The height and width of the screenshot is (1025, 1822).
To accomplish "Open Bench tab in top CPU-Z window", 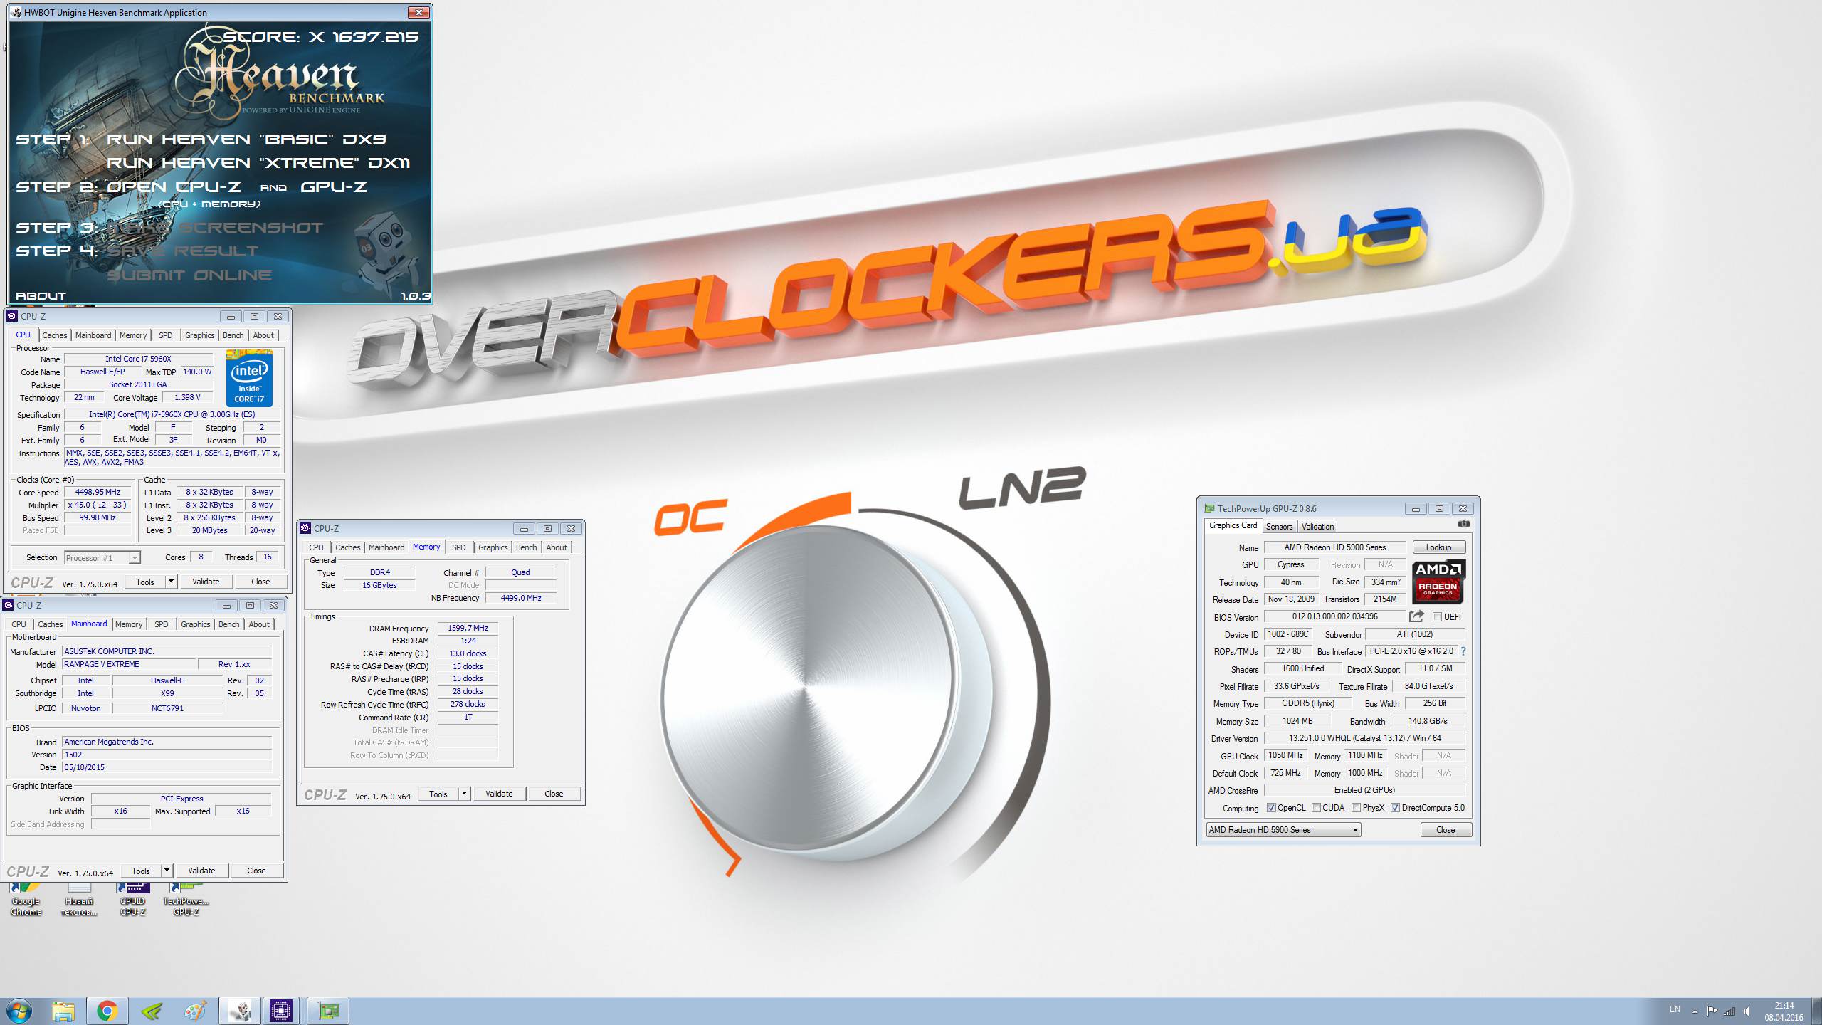I will [x=233, y=335].
